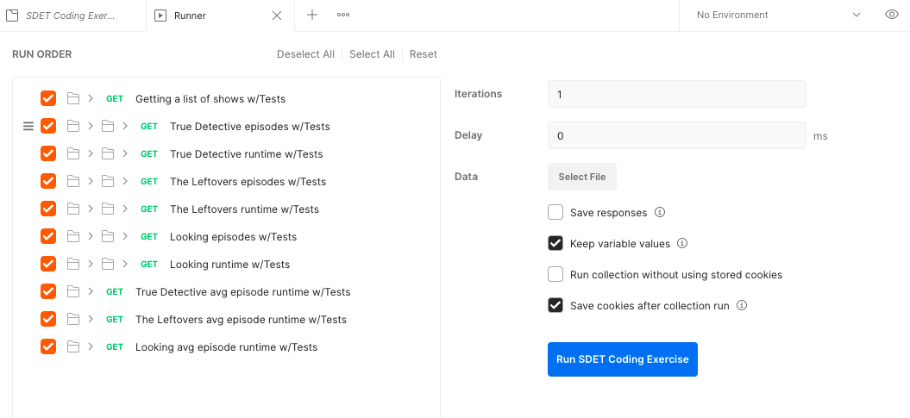Uncheck Getting a list of shows request

coord(48,98)
